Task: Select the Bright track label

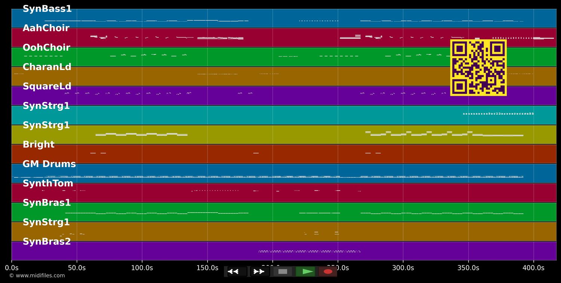Action: click(x=39, y=144)
